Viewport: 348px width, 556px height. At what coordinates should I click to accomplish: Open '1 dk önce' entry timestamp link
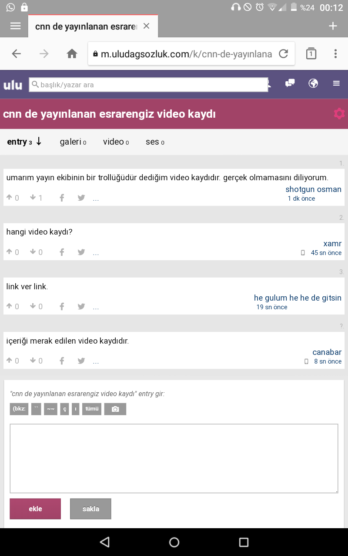(301, 199)
